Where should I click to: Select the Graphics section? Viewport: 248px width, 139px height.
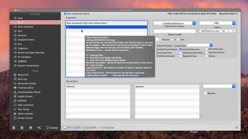point(35,48)
